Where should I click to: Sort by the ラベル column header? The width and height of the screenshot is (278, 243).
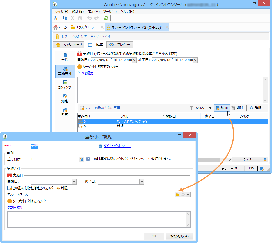[x=139, y=116]
